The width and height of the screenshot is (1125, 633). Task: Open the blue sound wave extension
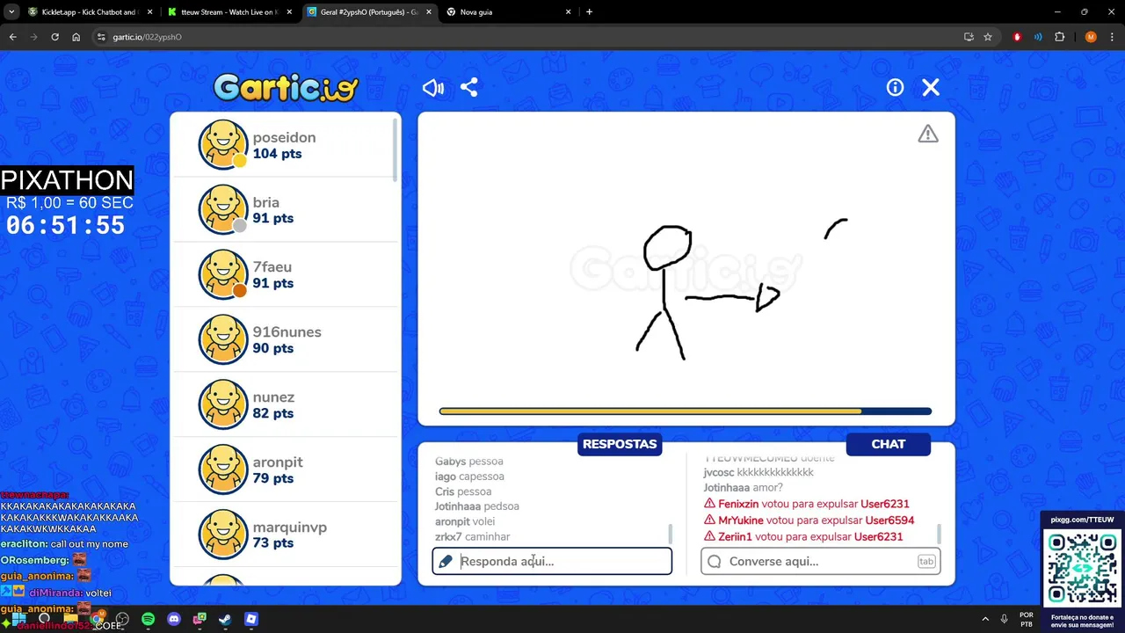pyautogui.click(x=1038, y=37)
